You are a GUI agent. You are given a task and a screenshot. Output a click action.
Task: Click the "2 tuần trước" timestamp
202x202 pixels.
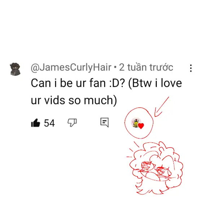[x=146, y=67]
